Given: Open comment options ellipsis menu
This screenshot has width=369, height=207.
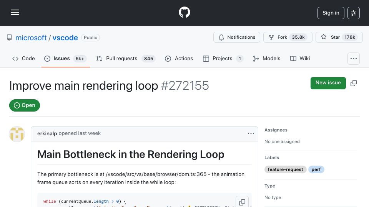Looking at the screenshot, I should pos(251,133).
